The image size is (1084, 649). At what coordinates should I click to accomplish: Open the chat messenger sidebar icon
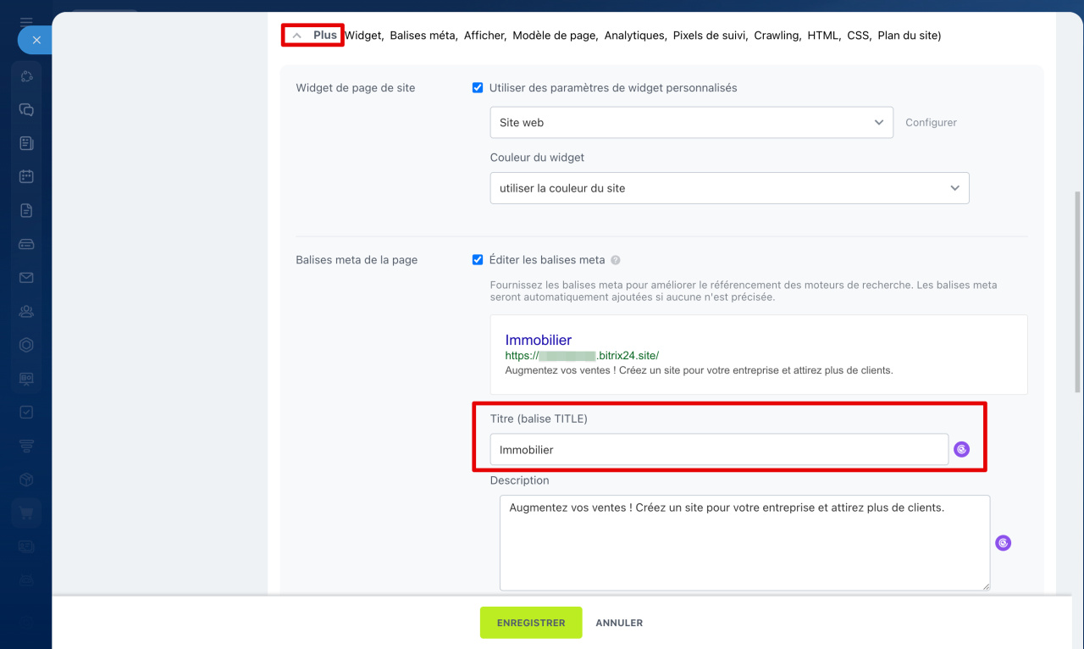click(26, 109)
